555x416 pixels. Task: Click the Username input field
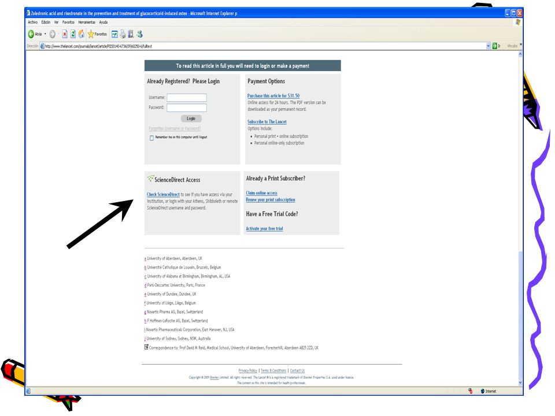tap(187, 98)
